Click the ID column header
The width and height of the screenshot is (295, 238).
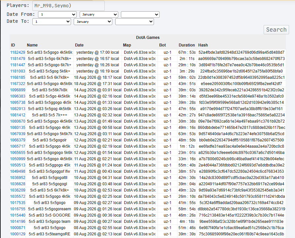tap(13, 45)
